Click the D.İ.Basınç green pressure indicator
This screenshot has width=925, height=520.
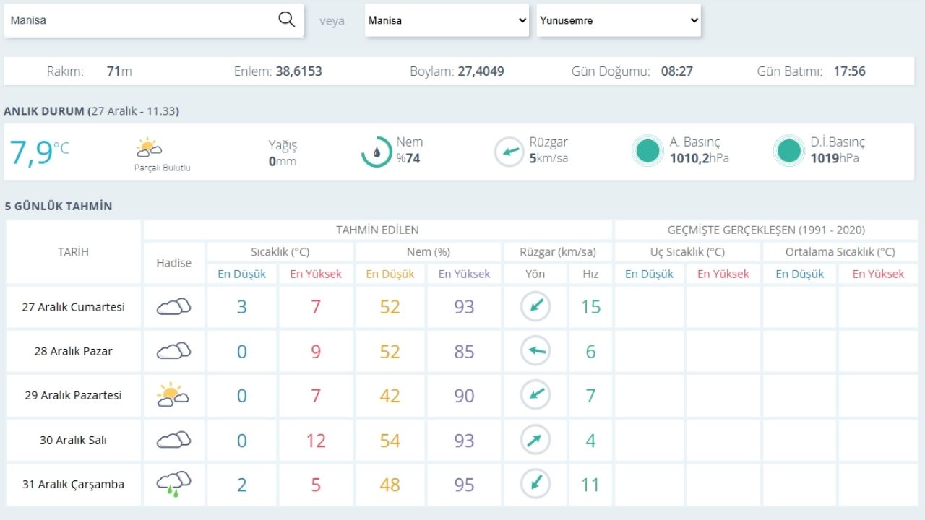[x=788, y=151]
